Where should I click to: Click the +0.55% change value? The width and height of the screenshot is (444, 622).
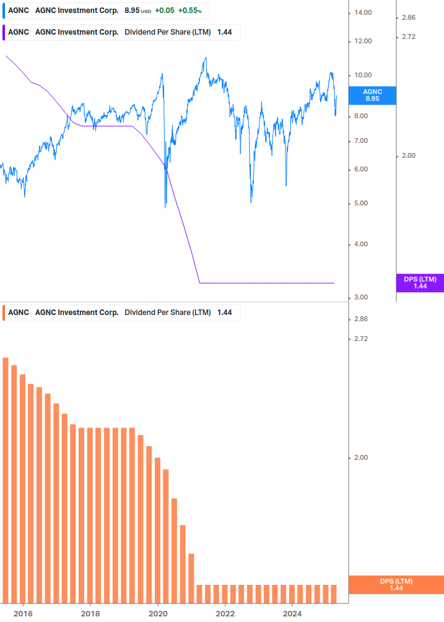tap(189, 11)
